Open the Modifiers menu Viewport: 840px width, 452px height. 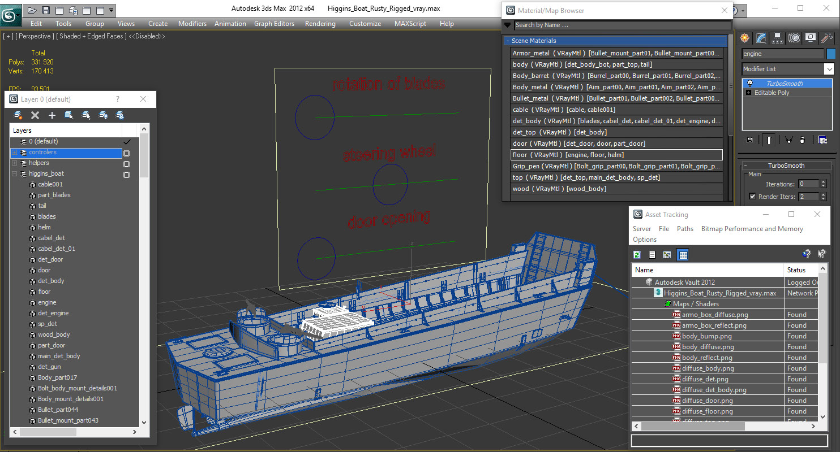[x=192, y=24]
